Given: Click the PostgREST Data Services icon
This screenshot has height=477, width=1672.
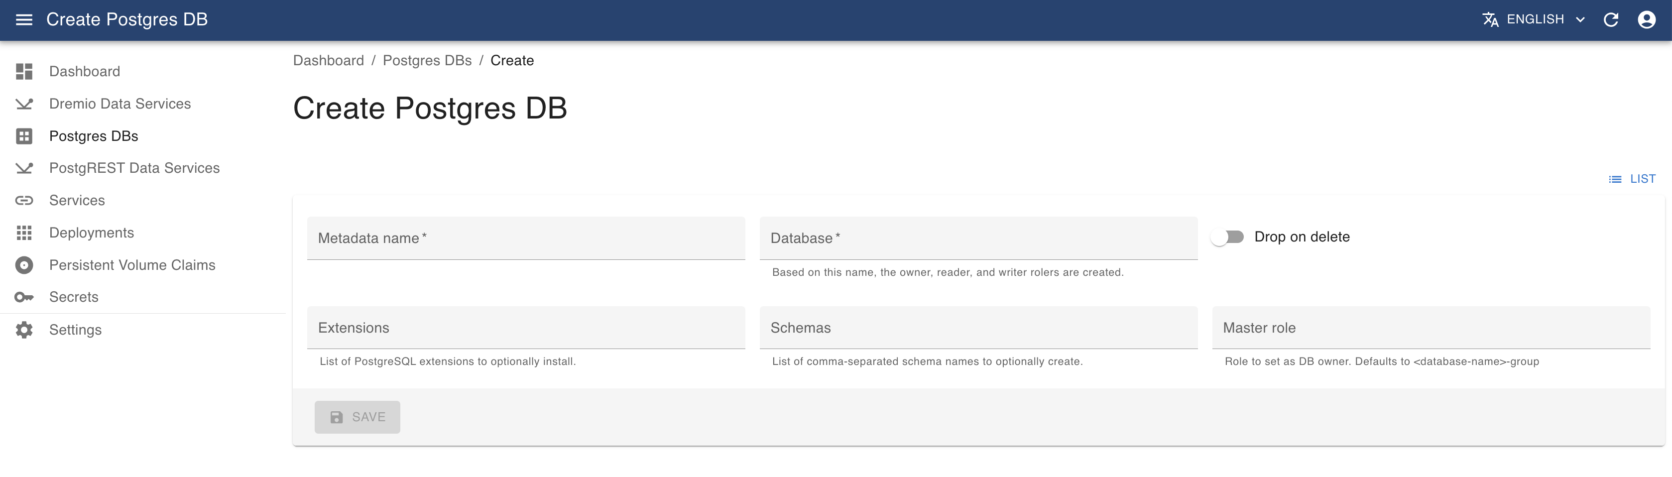Looking at the screenshot, I should [24, 168].
